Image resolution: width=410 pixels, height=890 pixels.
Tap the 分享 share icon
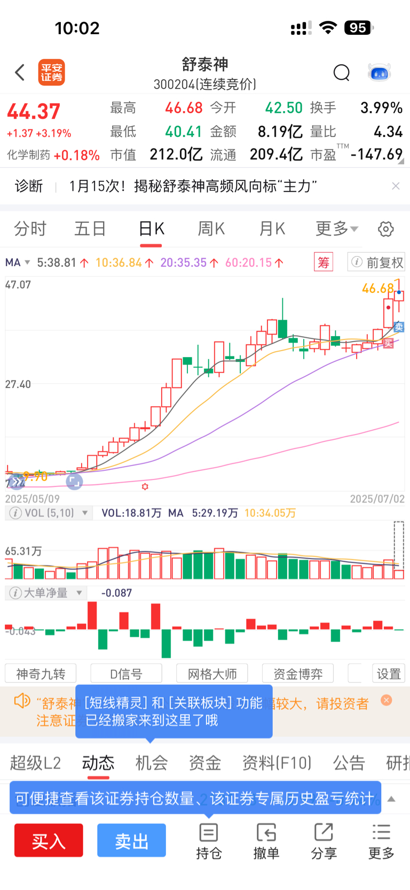coord(324,841)
